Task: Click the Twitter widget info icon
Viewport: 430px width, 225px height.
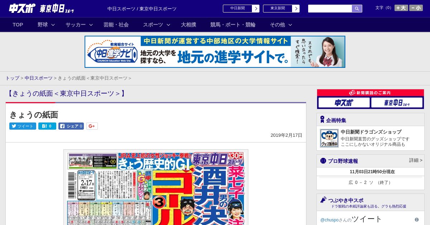Action: (417, 220)
